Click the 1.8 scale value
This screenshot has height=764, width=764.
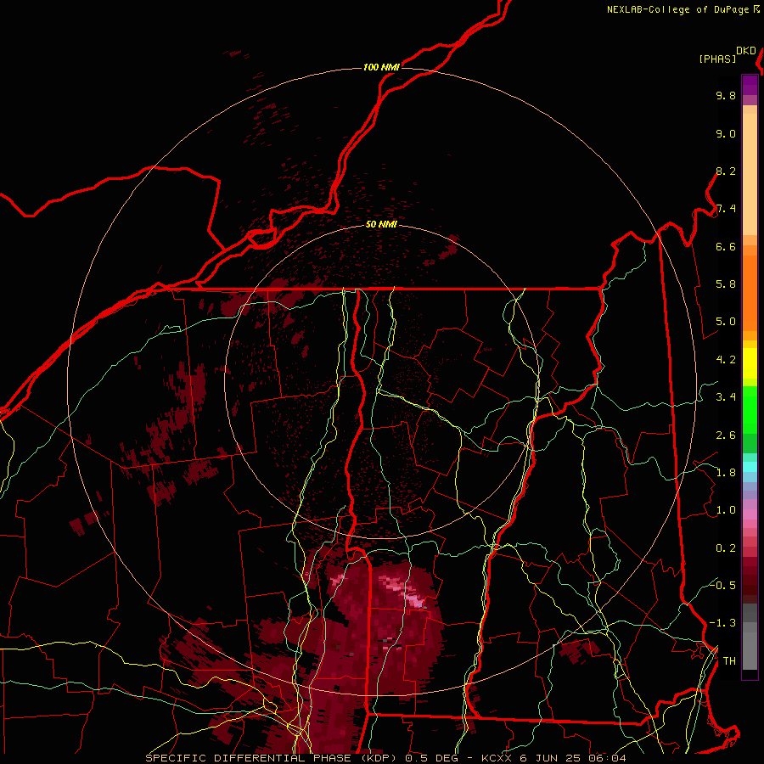[x=726, y=473]
